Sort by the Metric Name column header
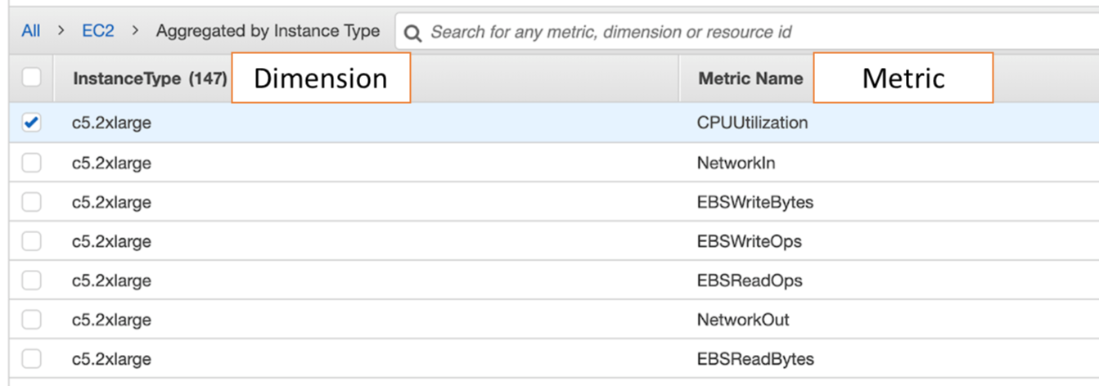Viewport: 1099px width, 386px height. [x=750, y=79]
